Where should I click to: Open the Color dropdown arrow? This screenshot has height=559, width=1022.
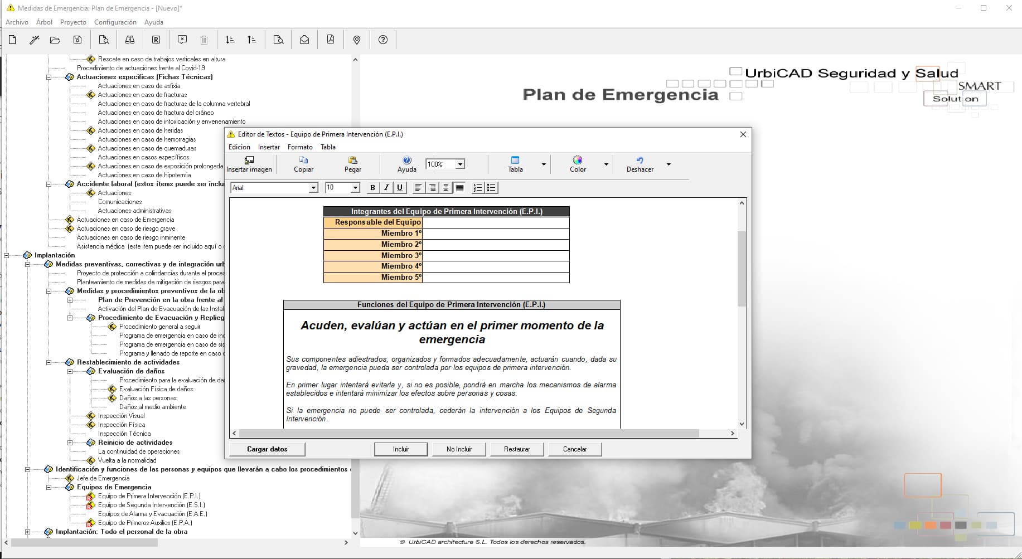(606, 164)
